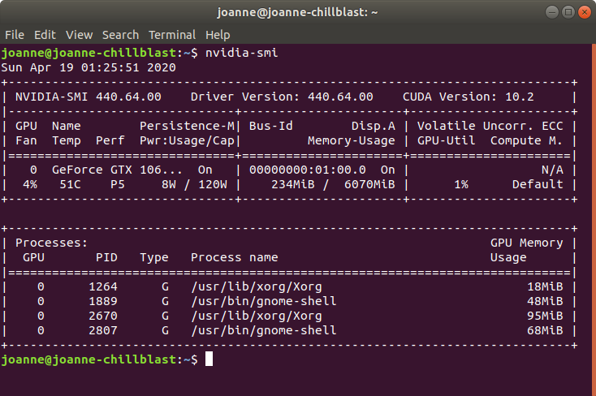Click the 'Pwr:Usage/Cap' header
Image resolution: width=596 pixels, height=396 pixels.
(187, 141)
